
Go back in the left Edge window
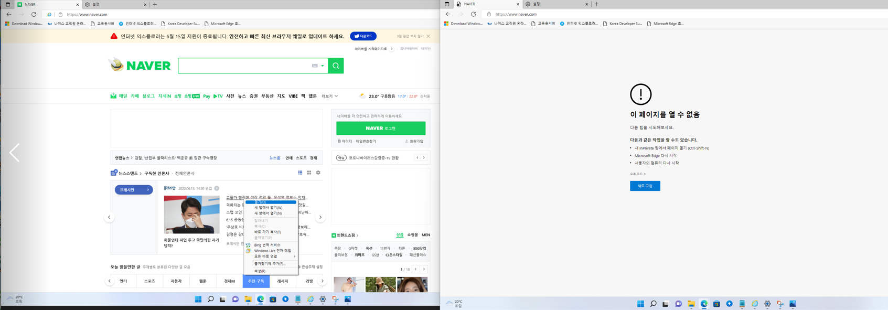[x=9, y=14]
